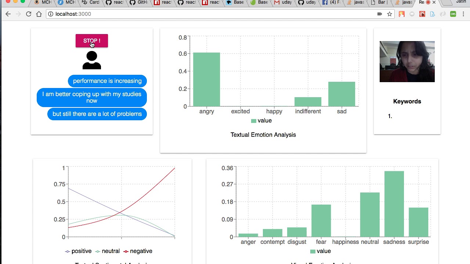
Task: Click the 'contempt' axis label
Action: [x=272, y=242]
